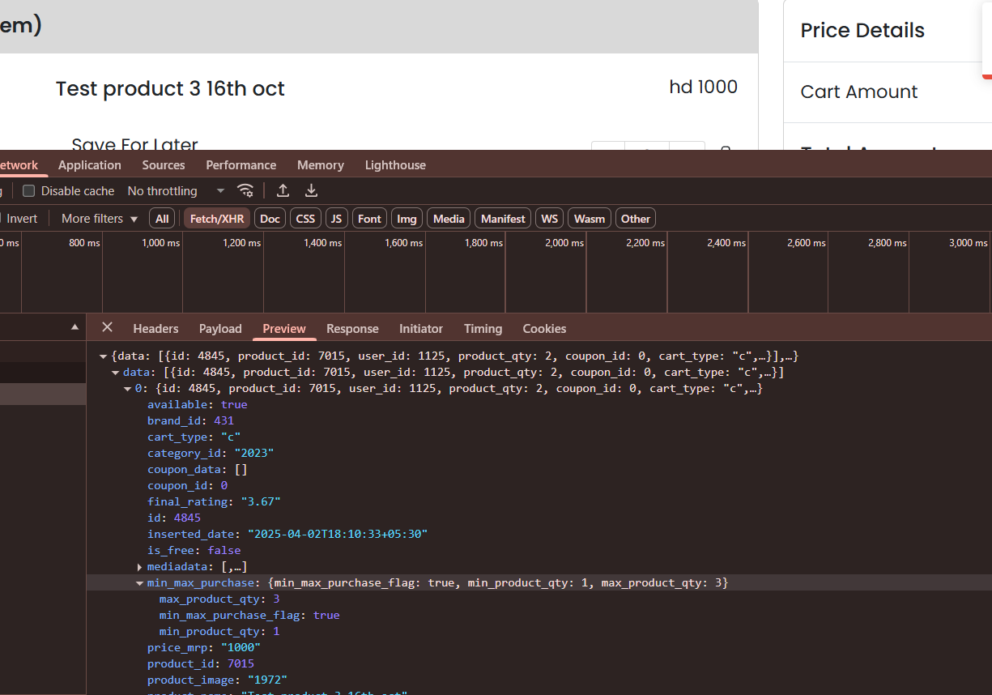Click the min_max_purchase_flag: true row
The image size is (992, 695).
click(x=249, y=616)
